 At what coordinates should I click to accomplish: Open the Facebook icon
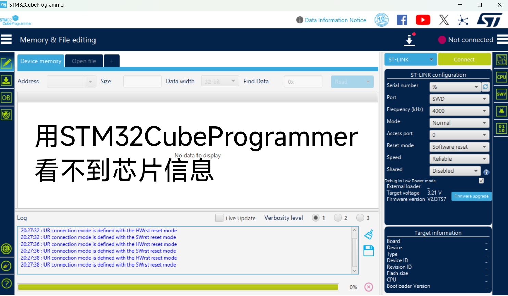[x=402, y=20]
